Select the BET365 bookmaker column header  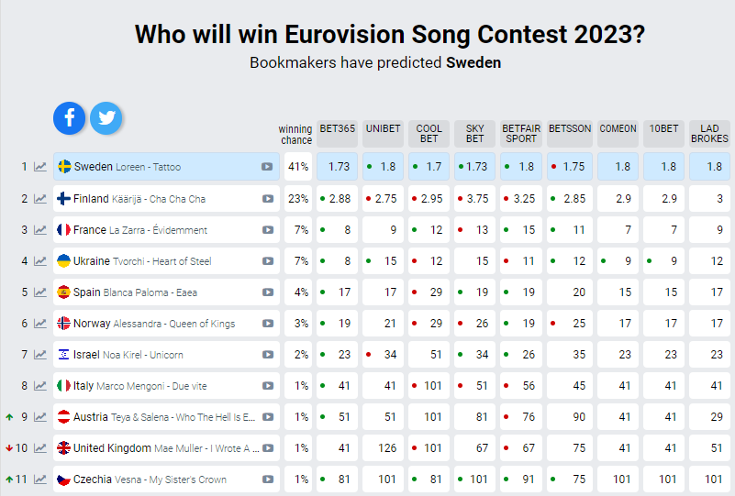(x=337, y=134)
